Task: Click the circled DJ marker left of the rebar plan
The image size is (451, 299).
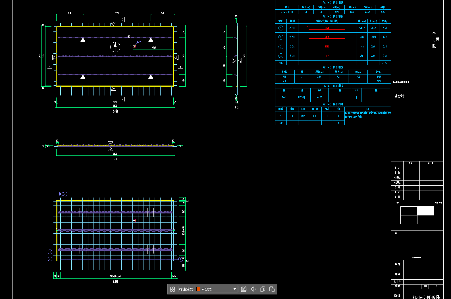Action: coord(50,252)
